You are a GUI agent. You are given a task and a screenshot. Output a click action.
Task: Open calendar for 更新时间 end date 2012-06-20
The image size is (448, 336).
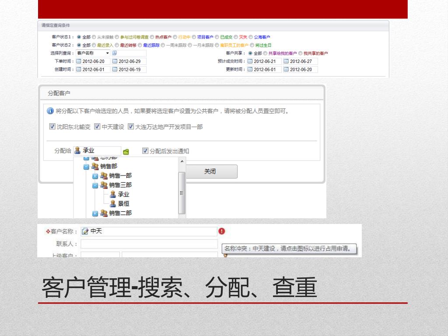click(x=286, y=70)
